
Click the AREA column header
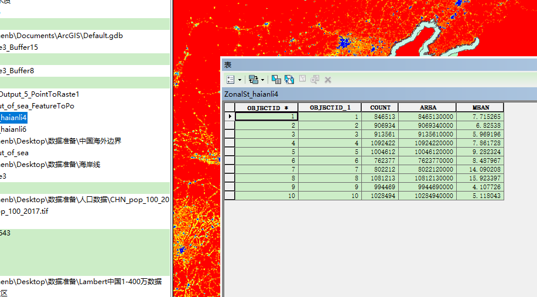[x=427, y=108]
